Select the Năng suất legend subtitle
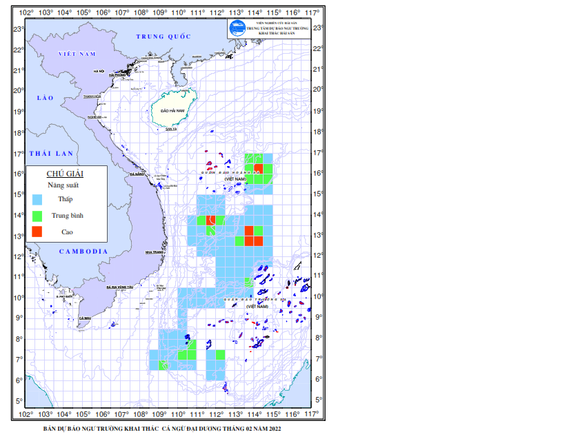This screenshot has height=439, width=565. (x=63, y=185)
